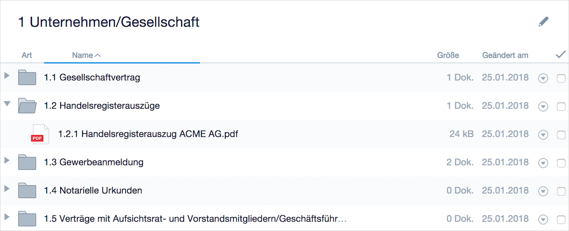
Task: Sort by the Name column header
Action: pyautogui.click(x=83, y=55)
